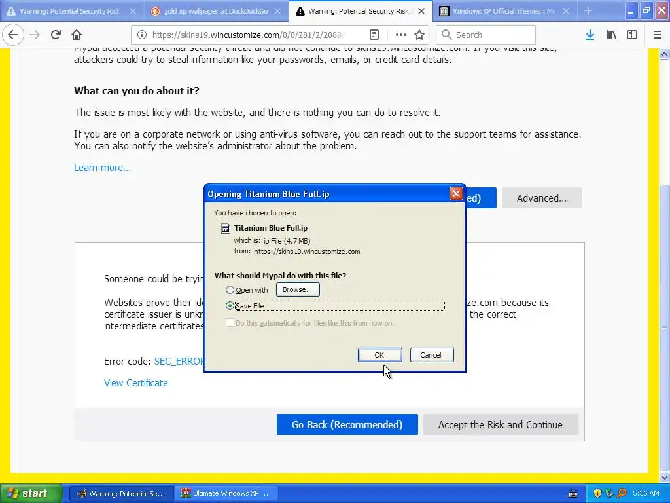This screenshot has height=503, width=670.
Task: Click the Titanium Blue Full.ip file icon
Action: (226, 229)
